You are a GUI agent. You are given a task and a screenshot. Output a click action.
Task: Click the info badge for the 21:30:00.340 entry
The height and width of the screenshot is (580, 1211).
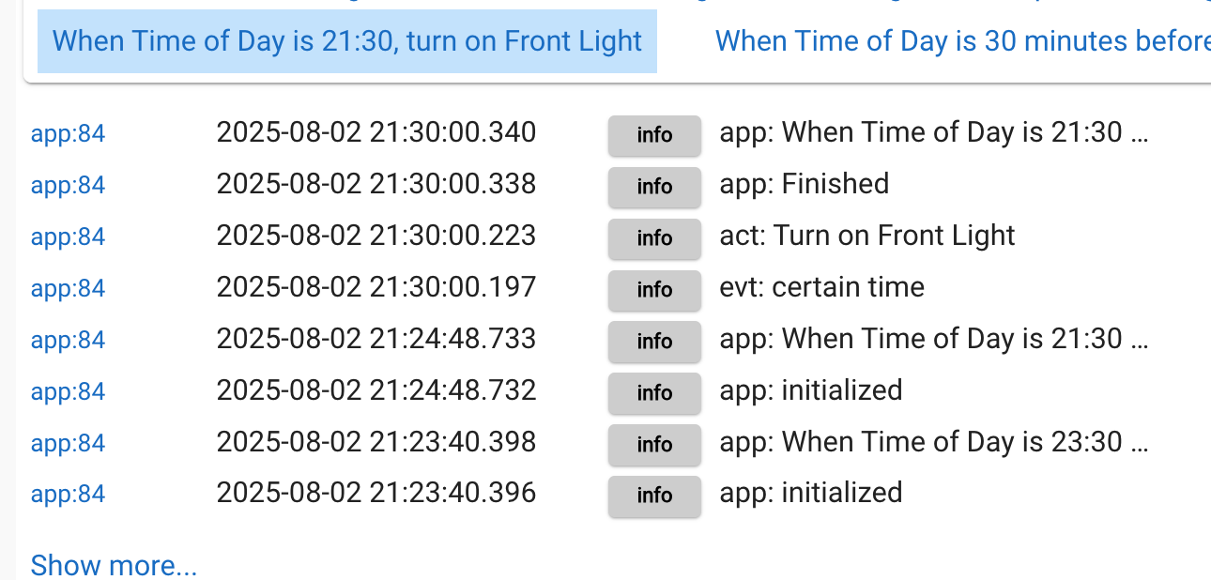click(654, 135)
